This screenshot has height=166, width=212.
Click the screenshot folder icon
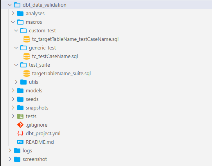(x=17, y=159)
